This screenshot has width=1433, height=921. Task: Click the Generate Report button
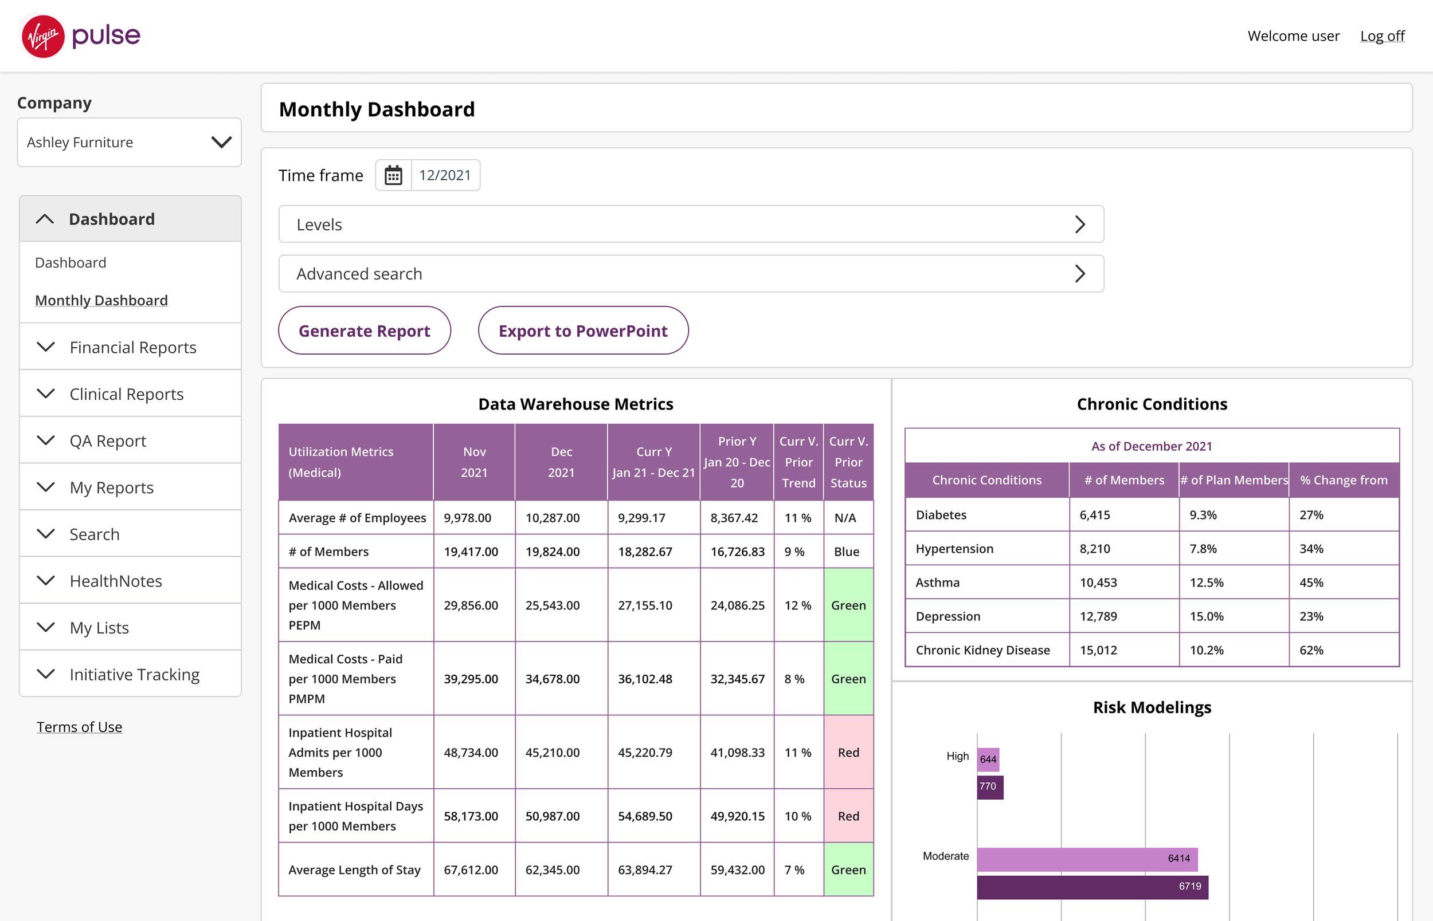click(365, 330)
